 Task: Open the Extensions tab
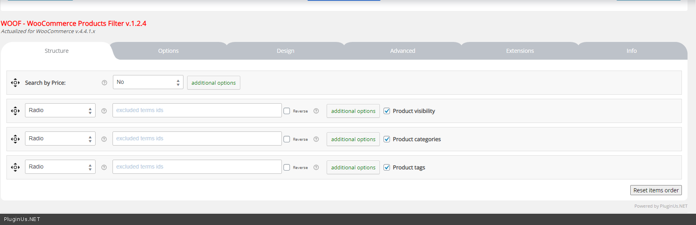tap(520, 51)
